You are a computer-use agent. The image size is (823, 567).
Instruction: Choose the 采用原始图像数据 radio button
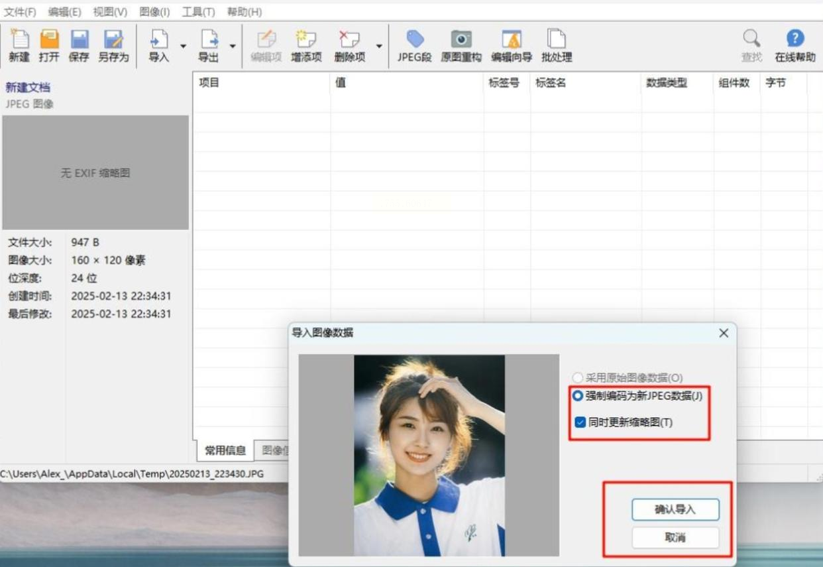click(x=578, y=378)
